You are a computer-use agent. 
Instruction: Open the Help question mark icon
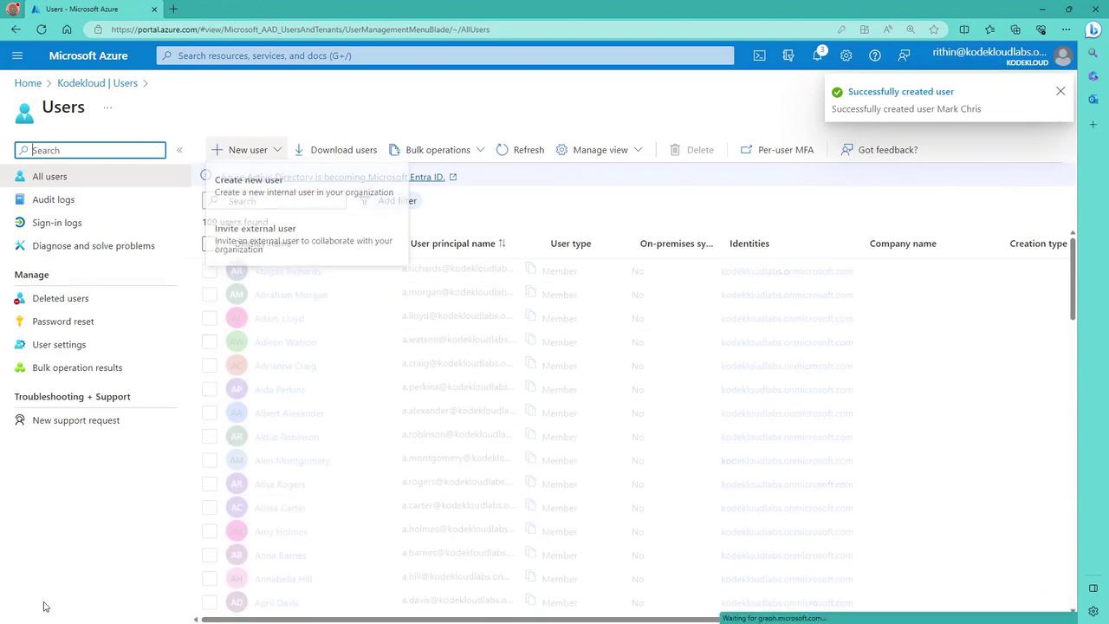875,55
